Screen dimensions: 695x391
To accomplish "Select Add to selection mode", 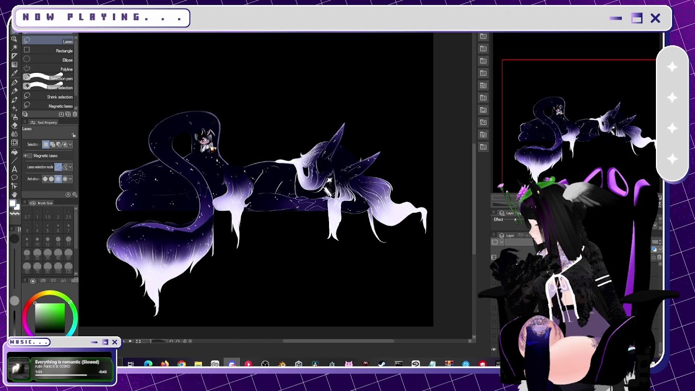I will (53, 144).
